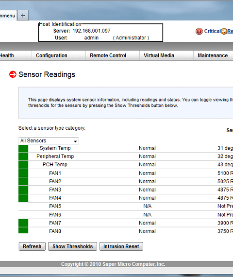Select the System Temp sensor row

coord(126,148)
